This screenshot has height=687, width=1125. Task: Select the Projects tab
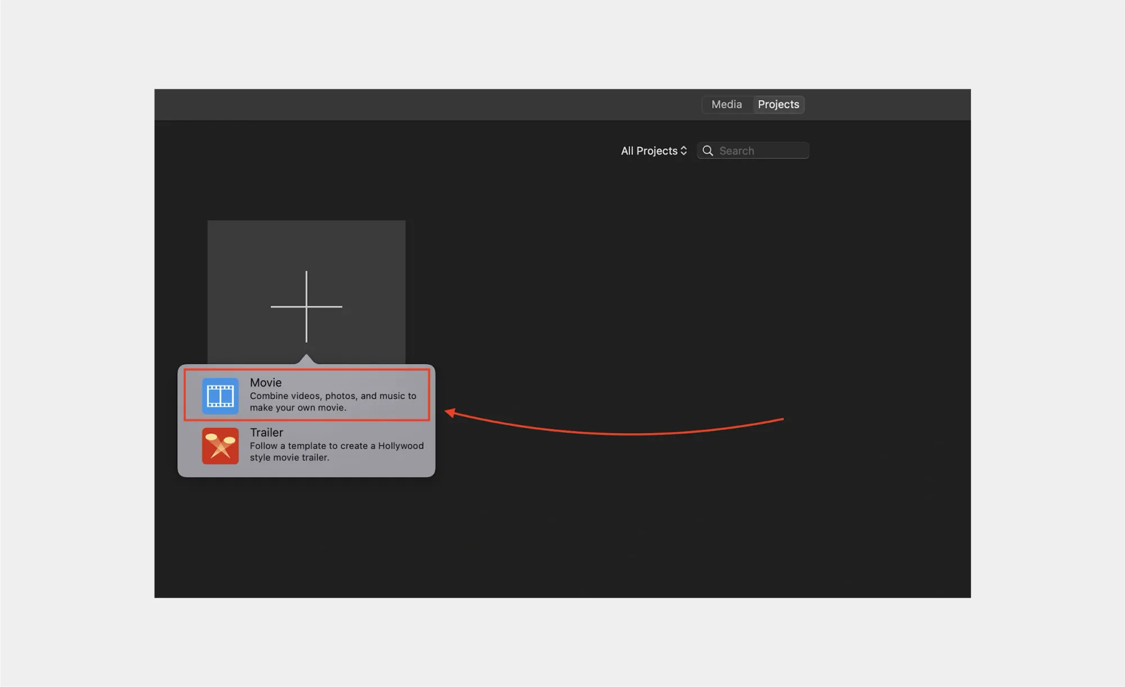778,105
